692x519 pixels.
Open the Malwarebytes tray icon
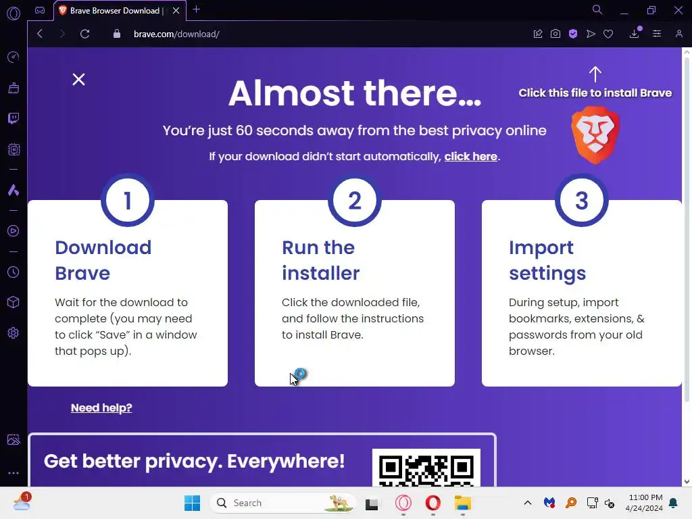(549, 503)
